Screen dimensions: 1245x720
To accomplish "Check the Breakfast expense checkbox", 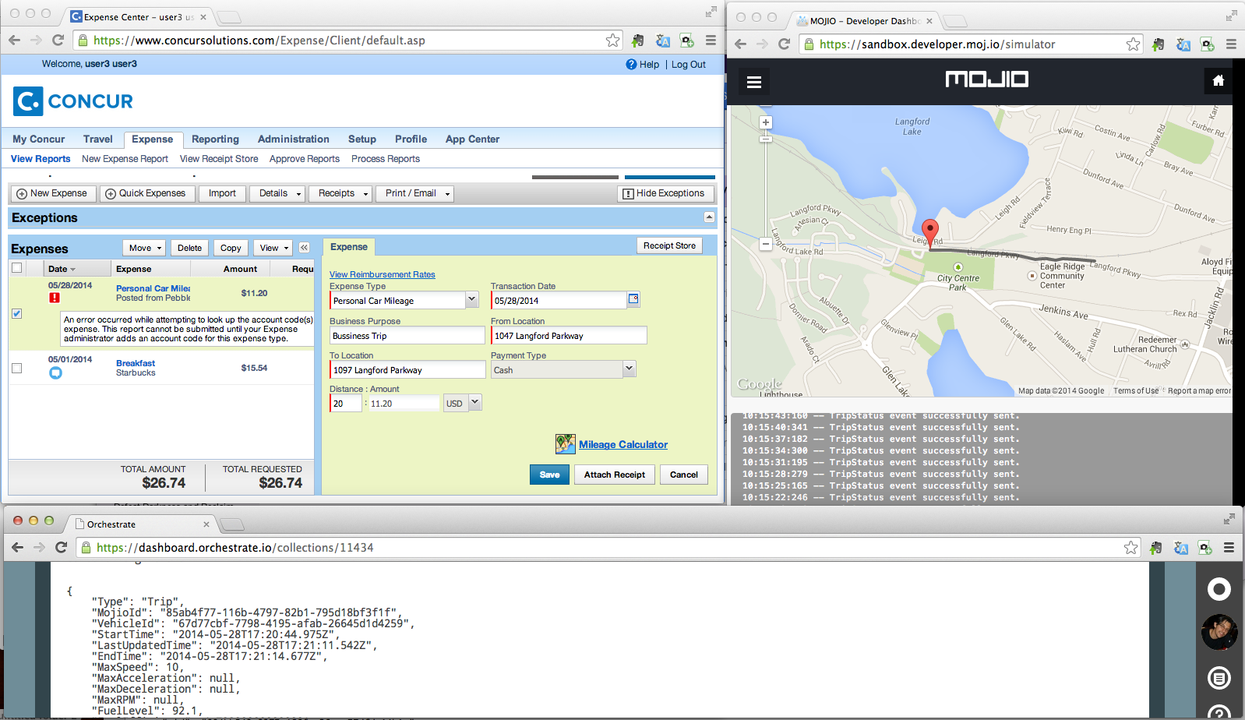I will tap(16, 368).
